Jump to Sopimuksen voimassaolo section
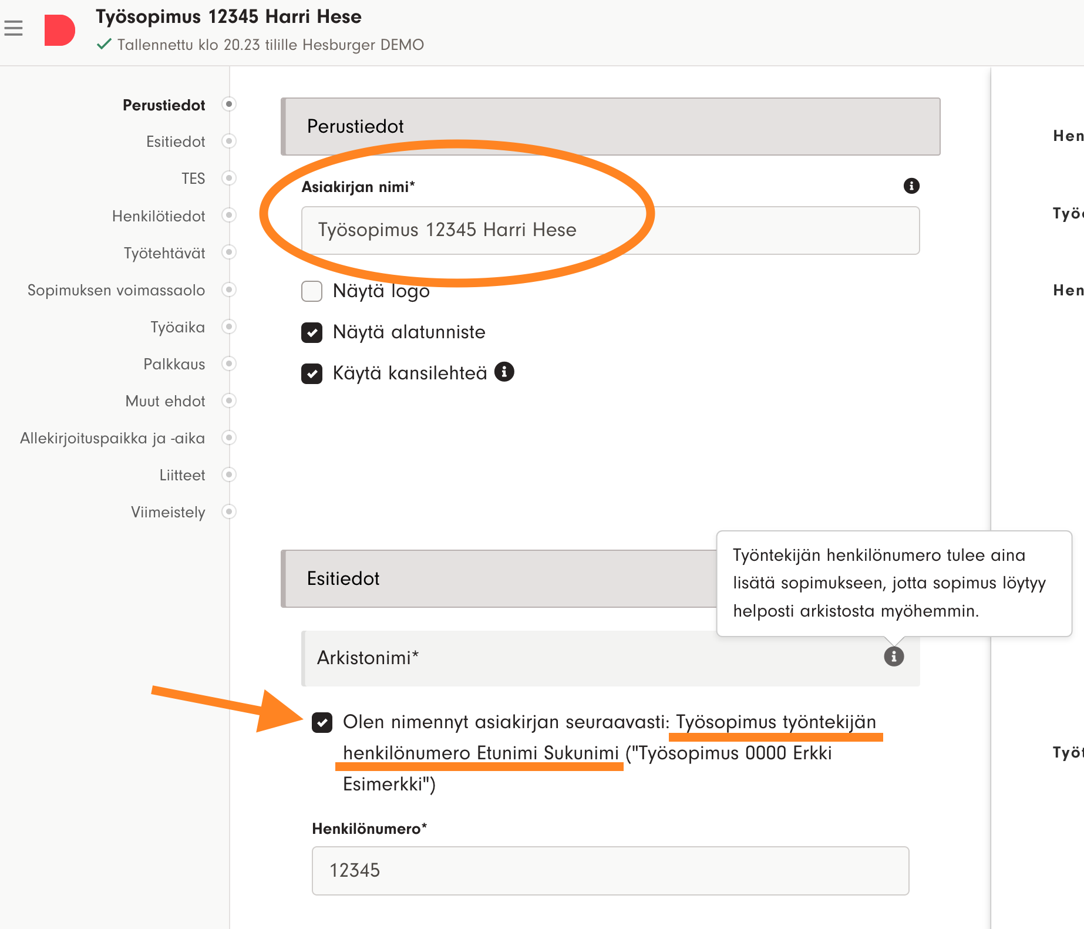This screenshot has width=1084, height=929. coord(116,290)
